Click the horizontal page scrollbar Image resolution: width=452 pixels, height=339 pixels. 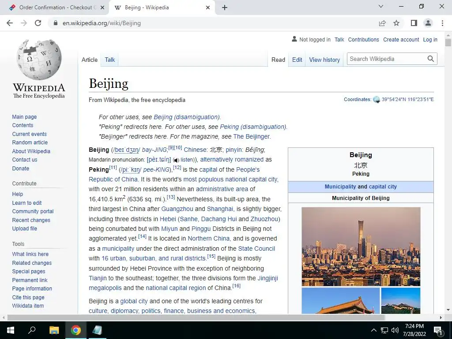(x=196, y=317)
